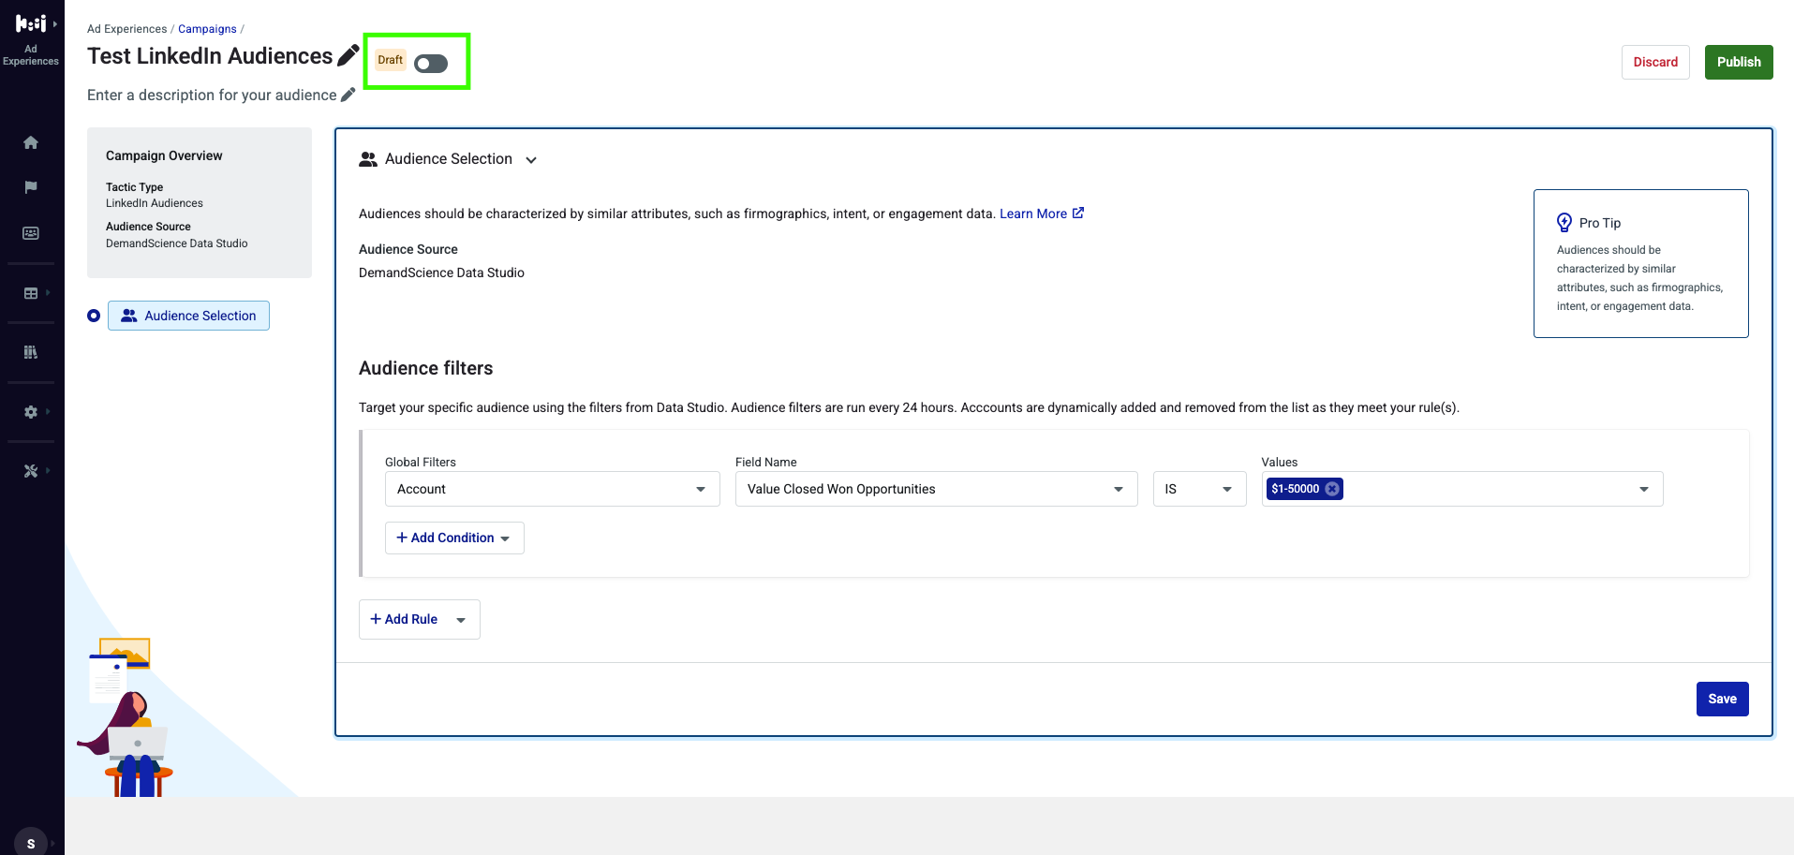1794x855 pixels.
Task: Remove the $1-50000 value chip
Action: pyautogui.click(x=1332, y=489)
